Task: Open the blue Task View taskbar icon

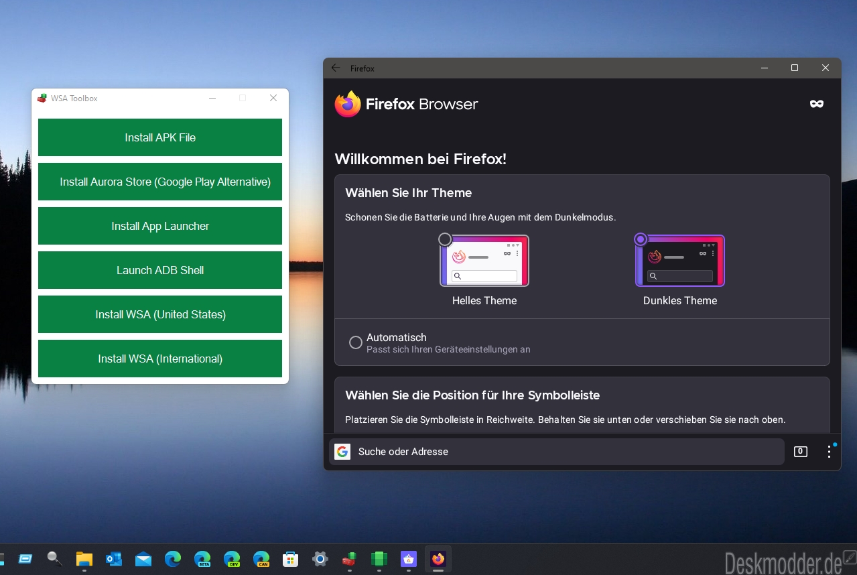Action: (x=25, y=559)
